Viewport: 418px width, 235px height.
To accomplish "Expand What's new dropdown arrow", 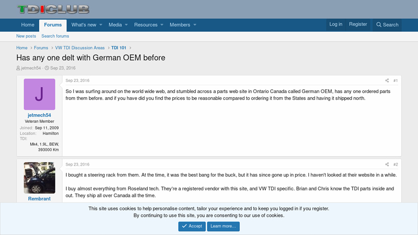I will coord(101,25).
